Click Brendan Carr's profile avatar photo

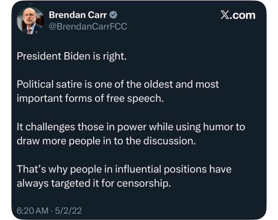[30, 21]
